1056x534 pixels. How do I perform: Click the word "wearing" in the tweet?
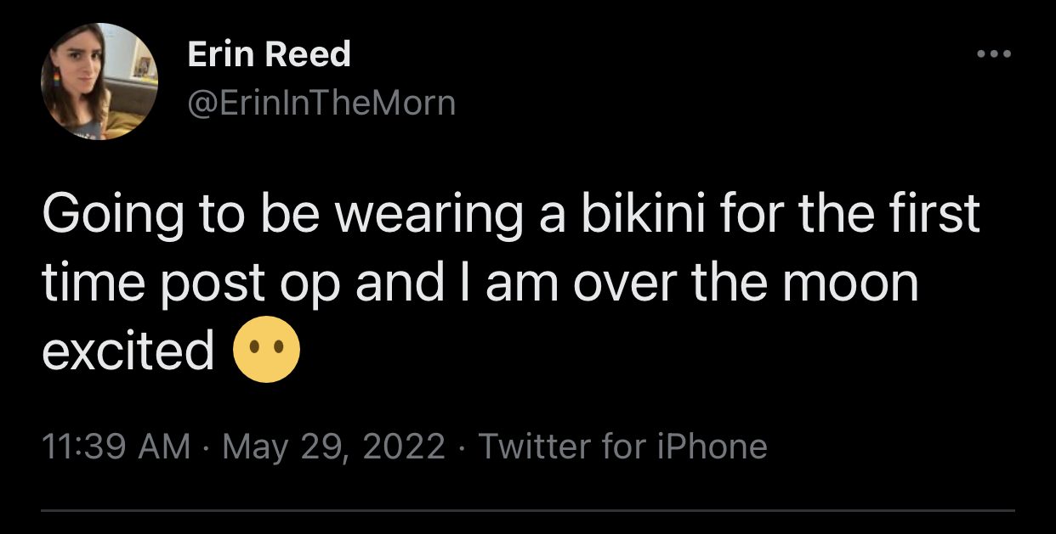pyautogui.click(x=428, y=216)
